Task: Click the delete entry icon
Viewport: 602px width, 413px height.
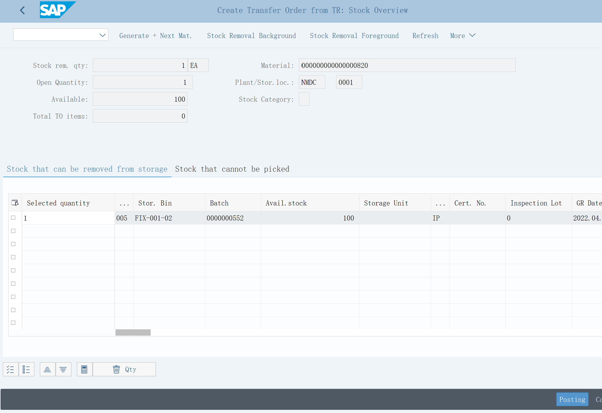Action: point(116,369)
